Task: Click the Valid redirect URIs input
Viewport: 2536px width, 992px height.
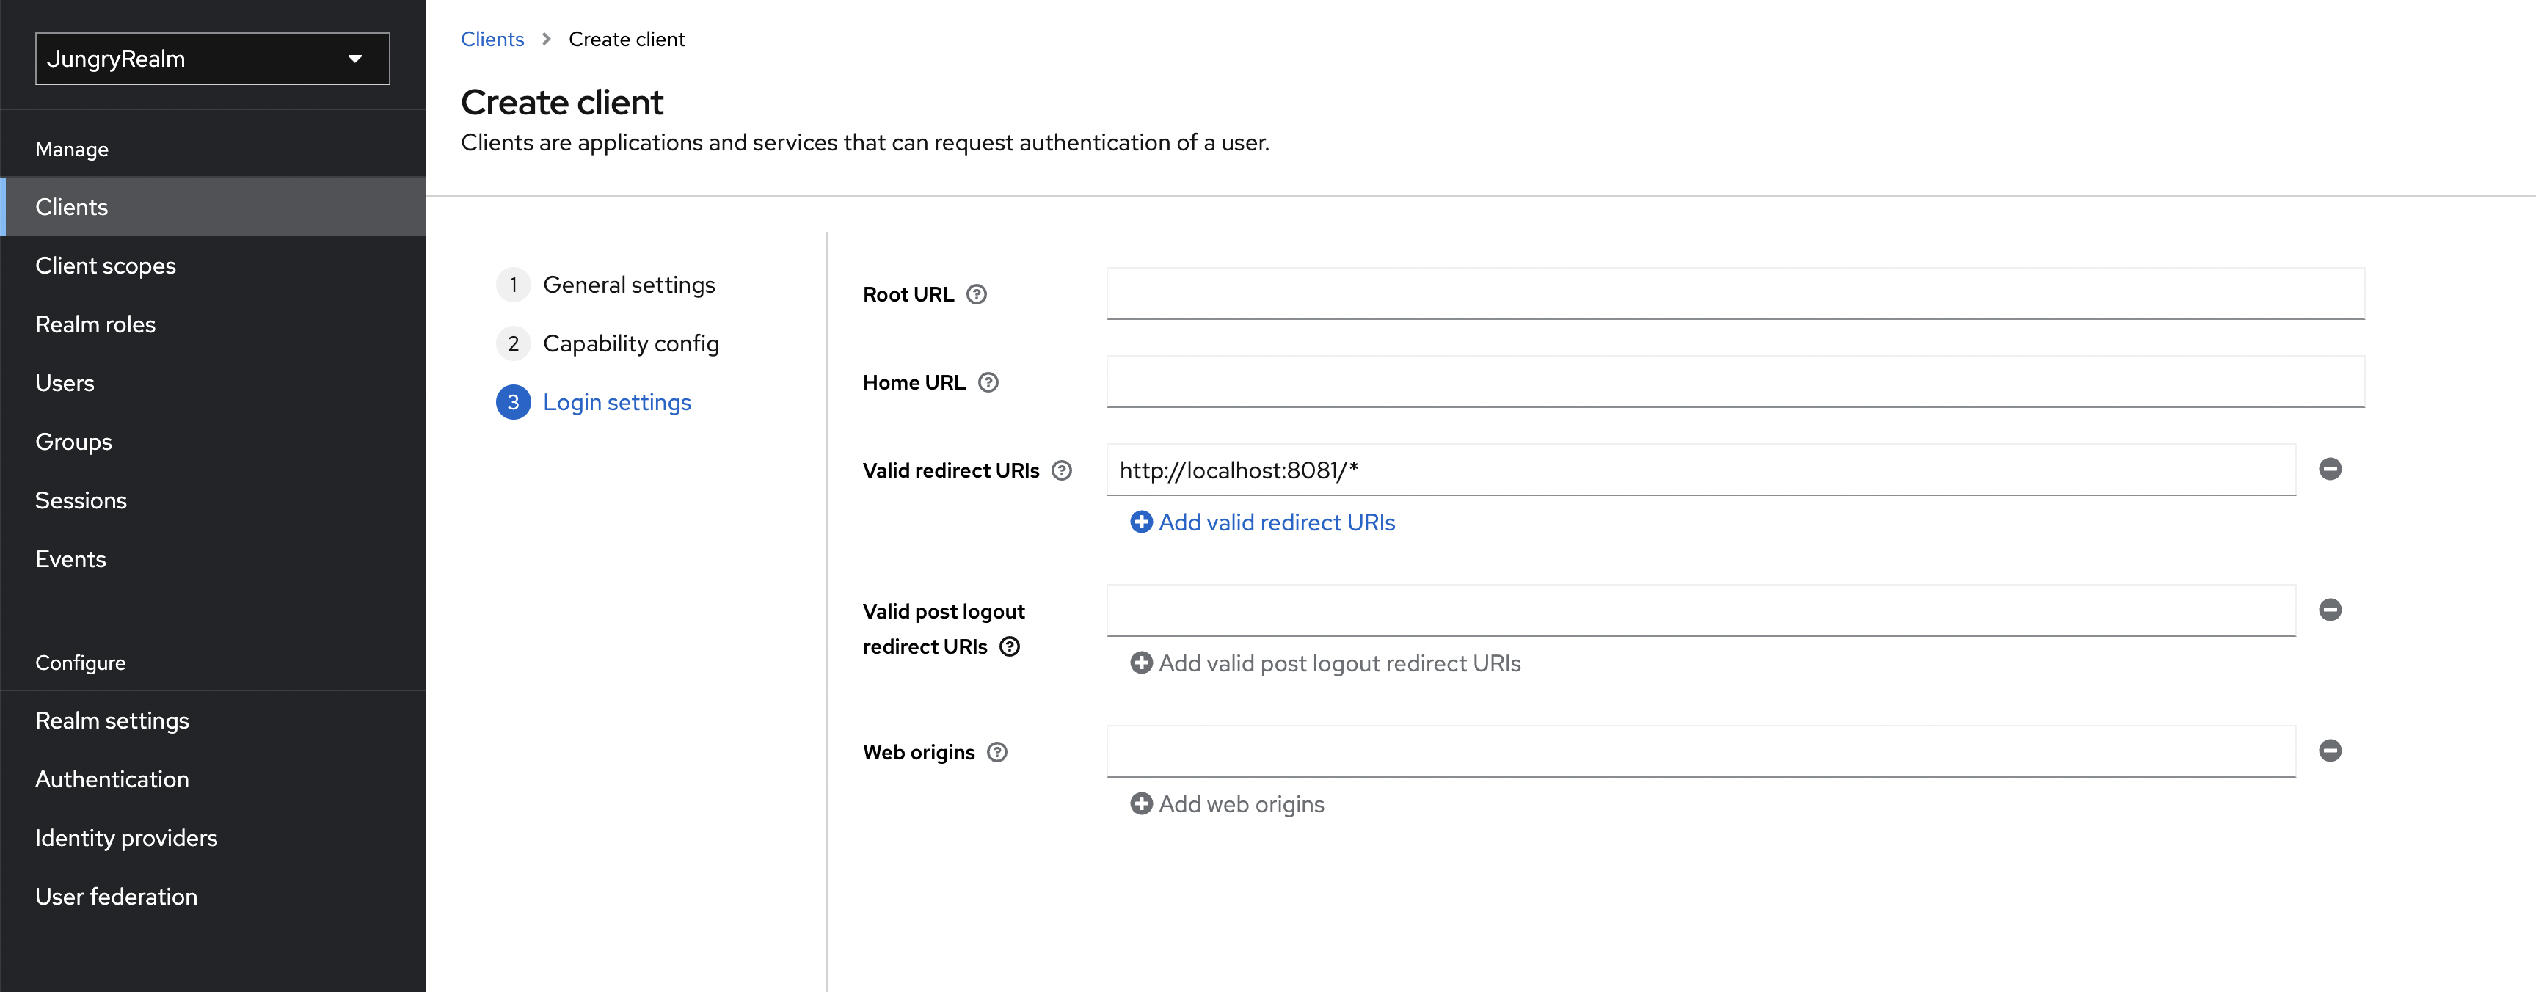Action: pos(1700,470)
